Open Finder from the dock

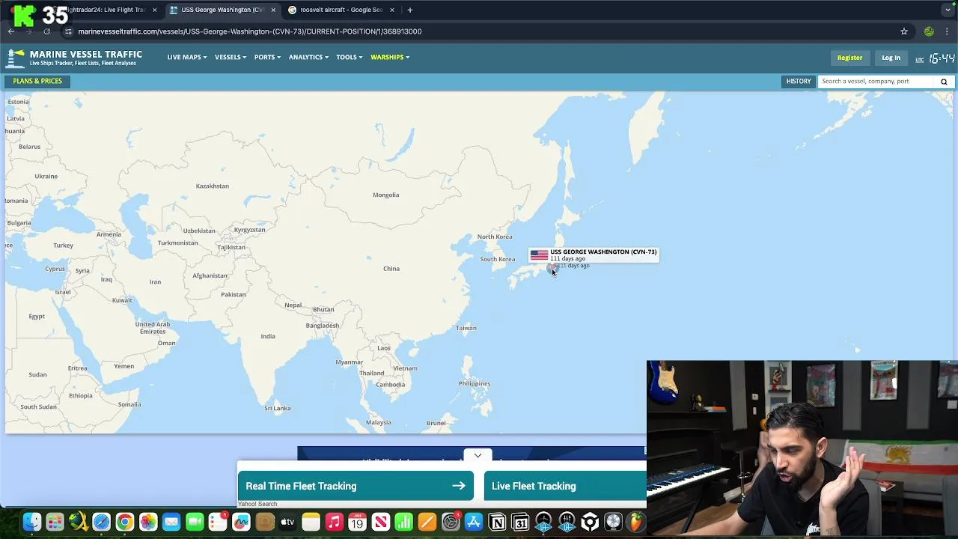[x=31, y=522]
